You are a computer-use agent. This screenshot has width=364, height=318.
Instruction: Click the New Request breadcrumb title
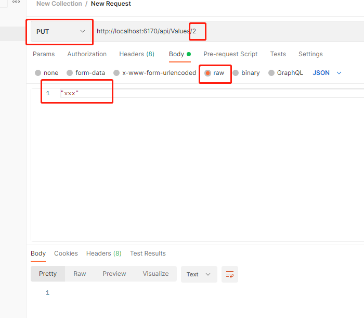point(111,4)
